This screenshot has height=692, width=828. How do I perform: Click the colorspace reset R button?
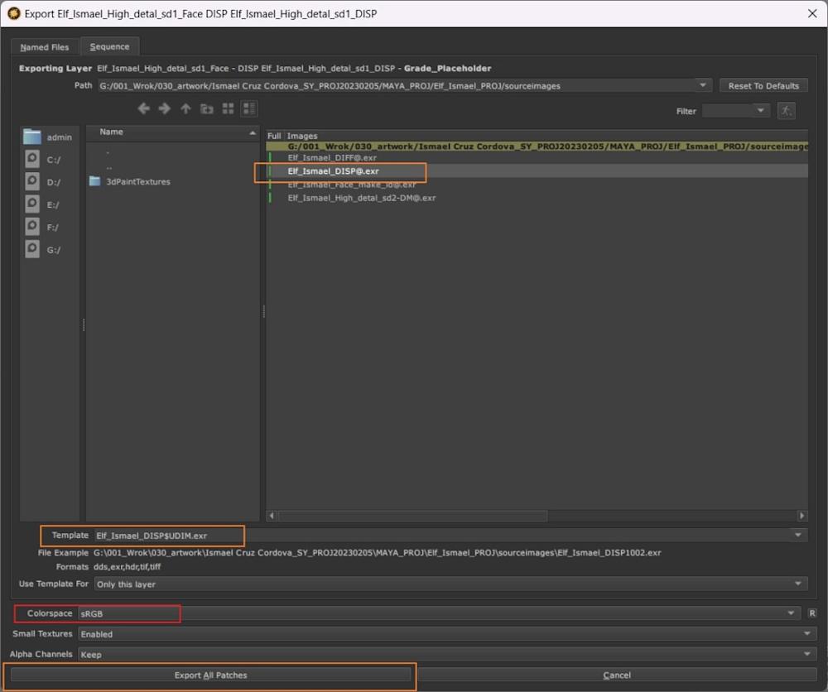click(812, 613)
